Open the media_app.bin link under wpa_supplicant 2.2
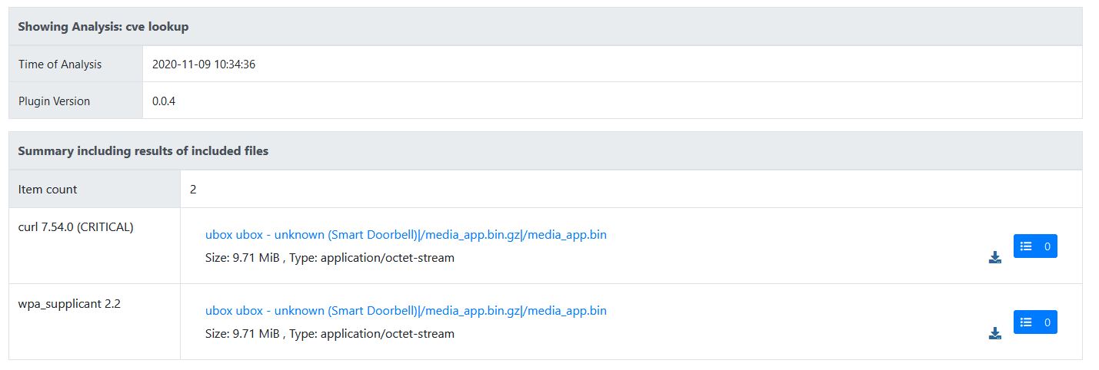This screenshot has width=1099, height=370. click(405, 311)
